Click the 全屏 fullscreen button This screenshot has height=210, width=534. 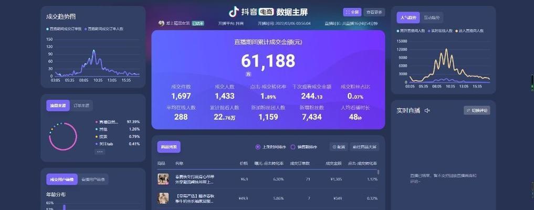(352, 12)
